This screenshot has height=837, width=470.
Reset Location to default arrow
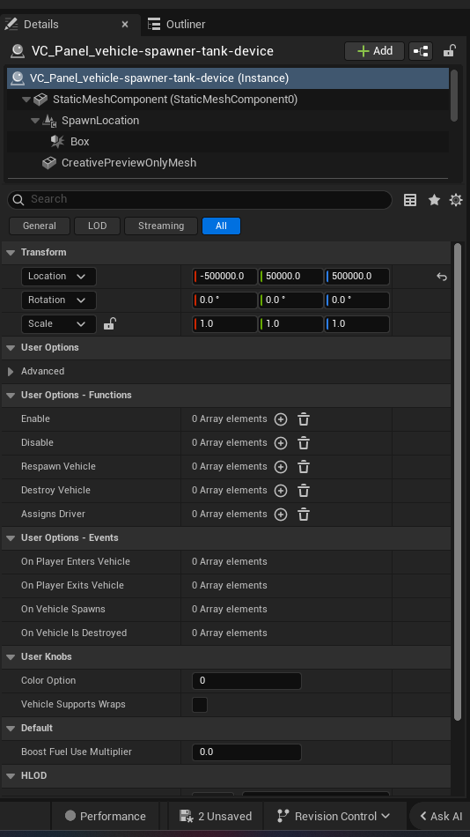441,277
